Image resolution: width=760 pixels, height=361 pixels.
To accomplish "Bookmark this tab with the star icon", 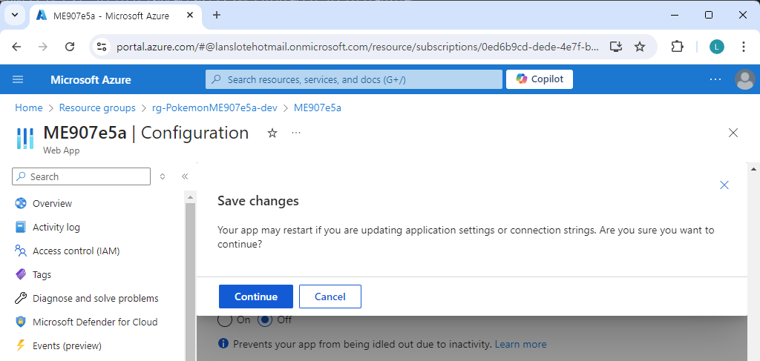I will pos(640,47).
